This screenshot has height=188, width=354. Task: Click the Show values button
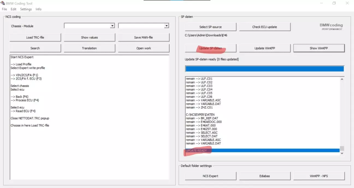coord(89,37)
